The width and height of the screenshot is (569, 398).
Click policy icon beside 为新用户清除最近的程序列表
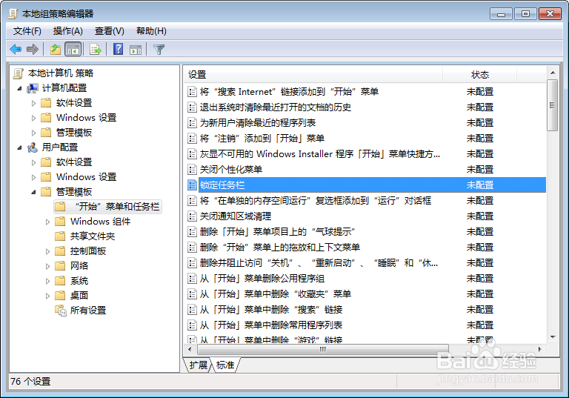(192, 123)
